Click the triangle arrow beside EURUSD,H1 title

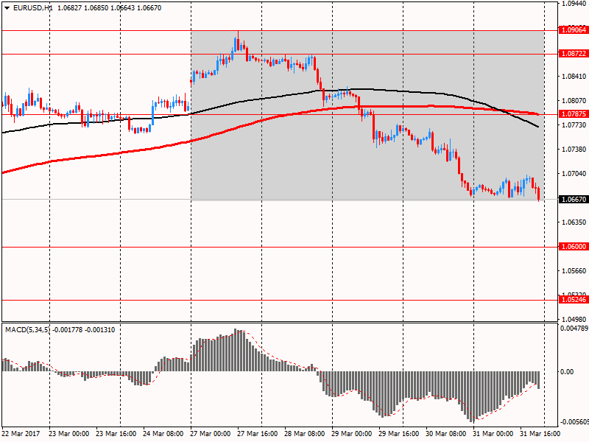pos(6,8)
